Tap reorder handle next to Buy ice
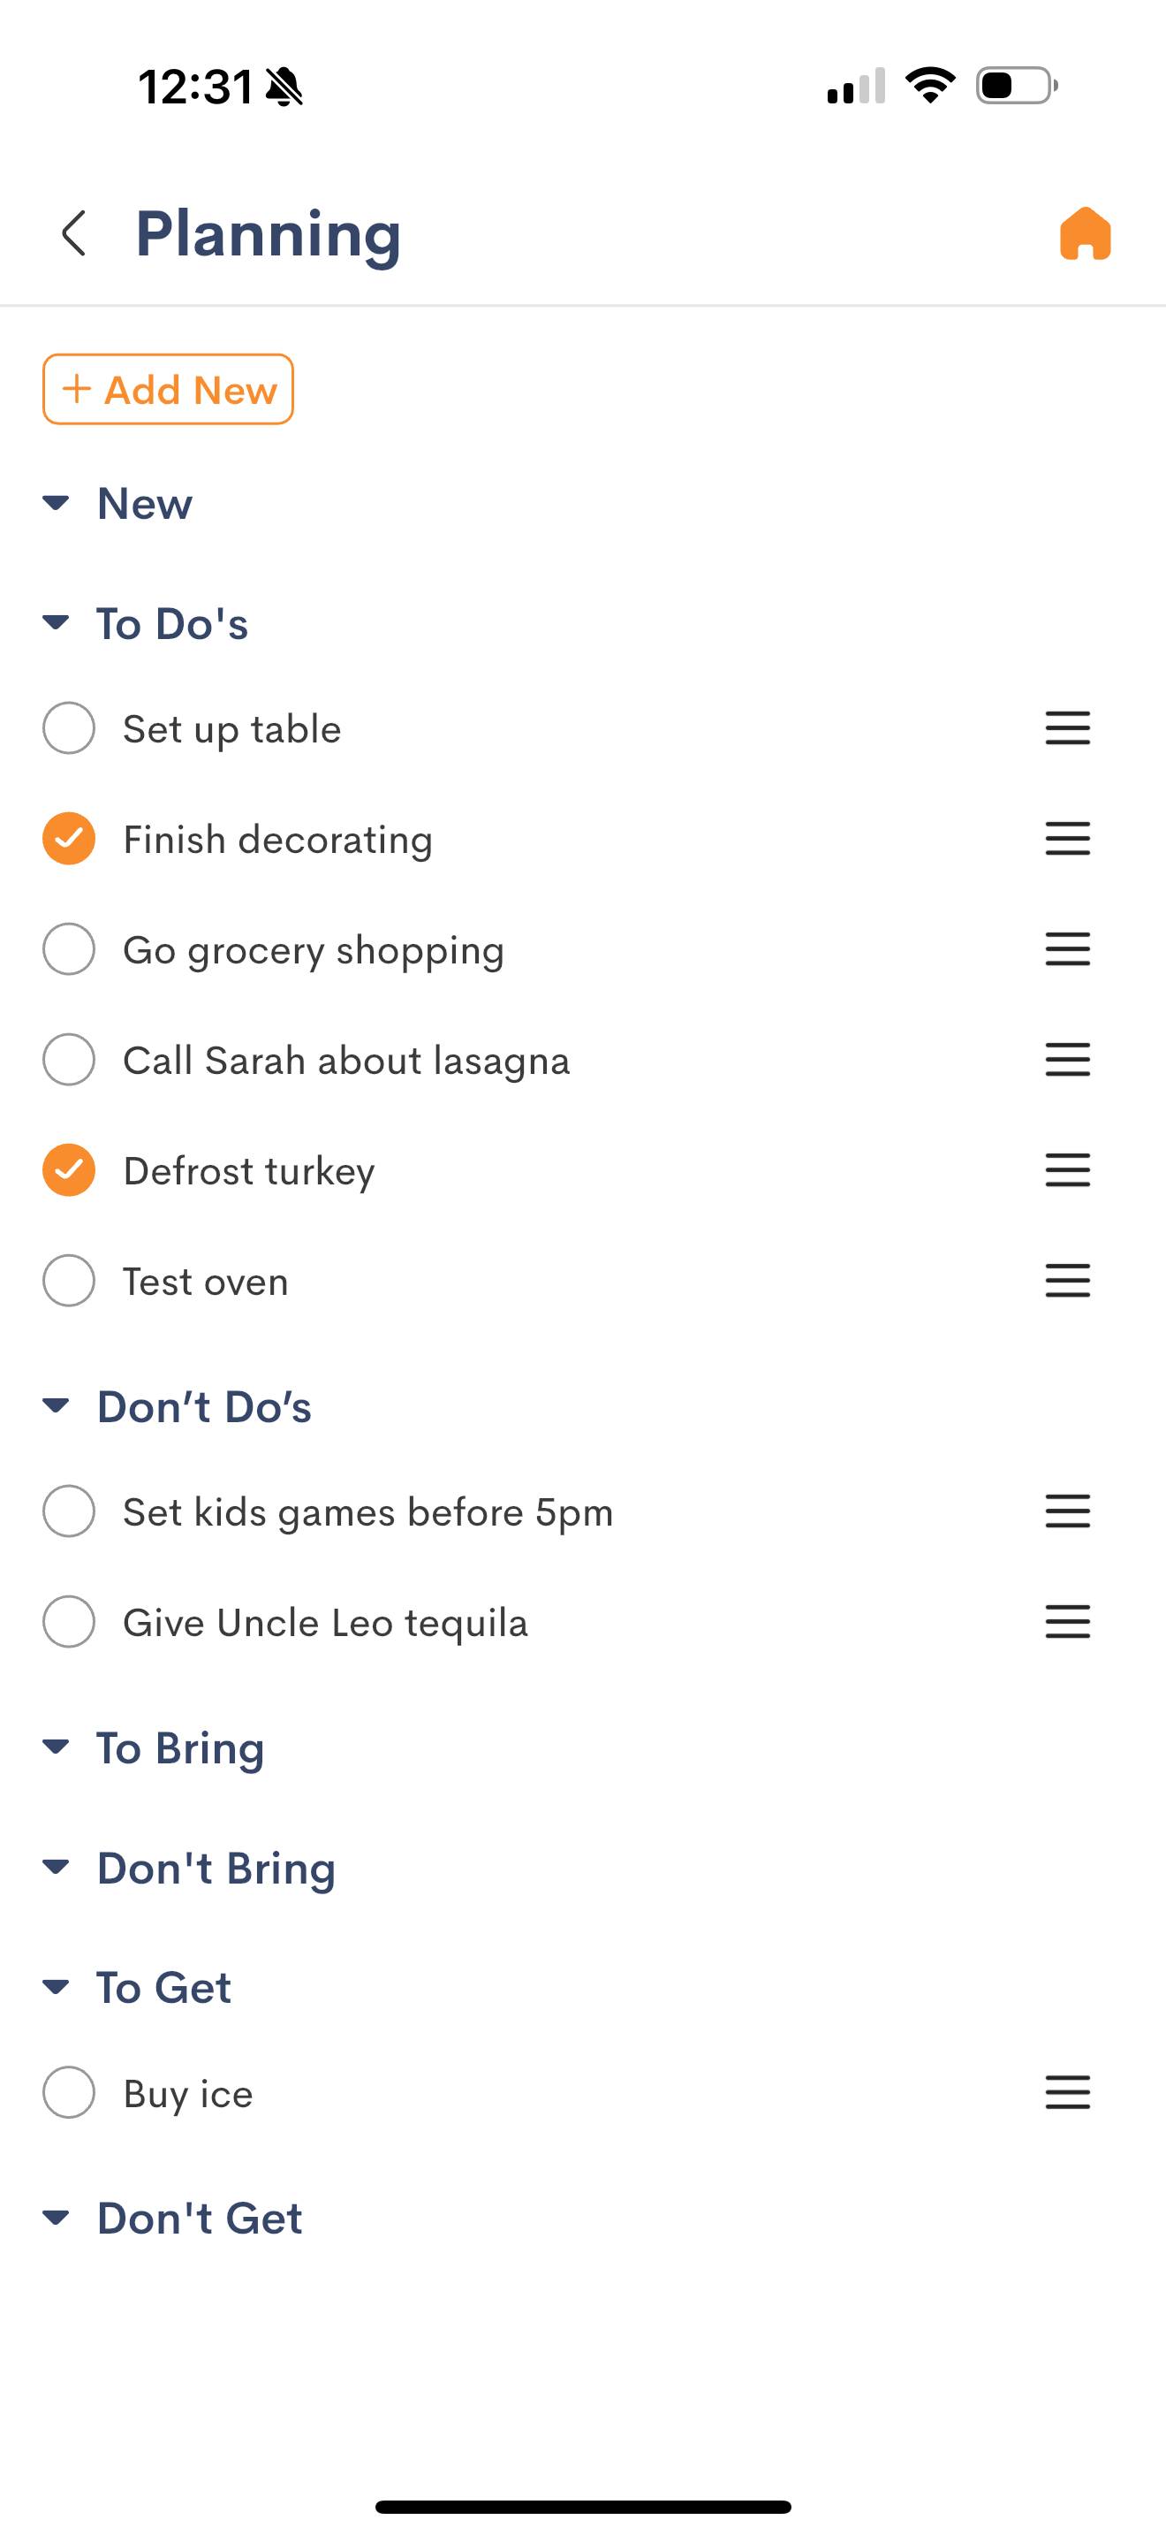 [x=1067, y=2092]
